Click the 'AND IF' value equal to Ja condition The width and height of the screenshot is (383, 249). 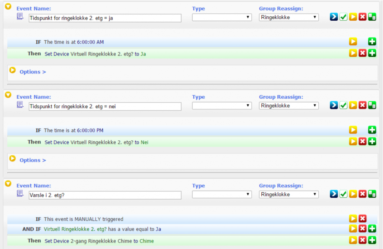pos(102,229)
